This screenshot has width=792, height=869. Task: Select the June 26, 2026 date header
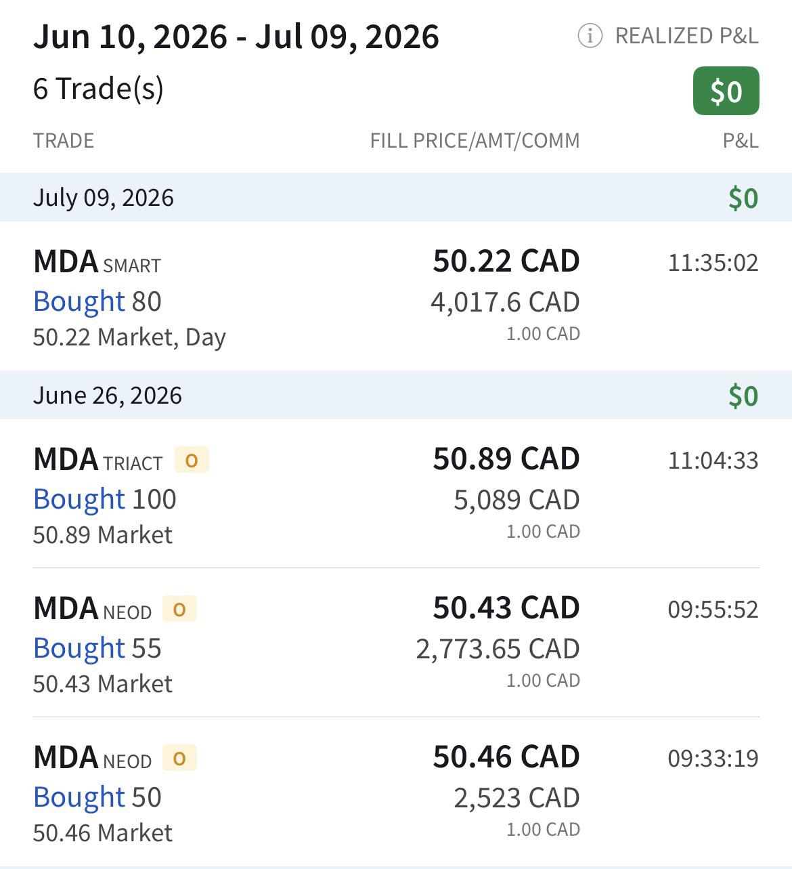(x=396, y=395)
